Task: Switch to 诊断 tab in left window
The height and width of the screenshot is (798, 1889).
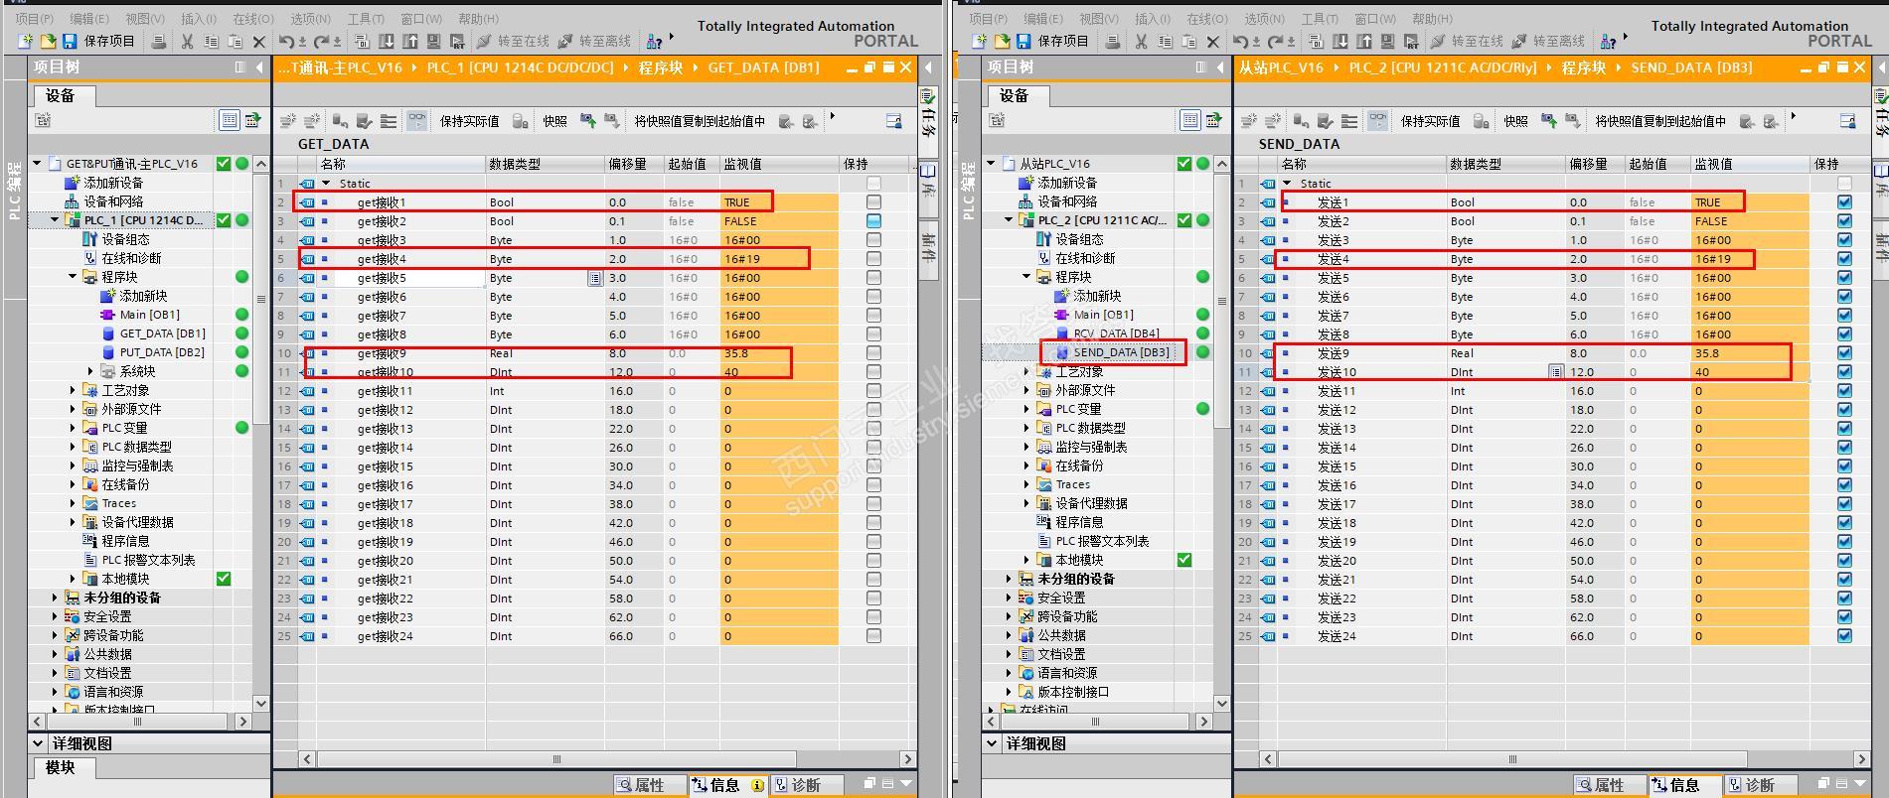Action: [x=809, y=785]
